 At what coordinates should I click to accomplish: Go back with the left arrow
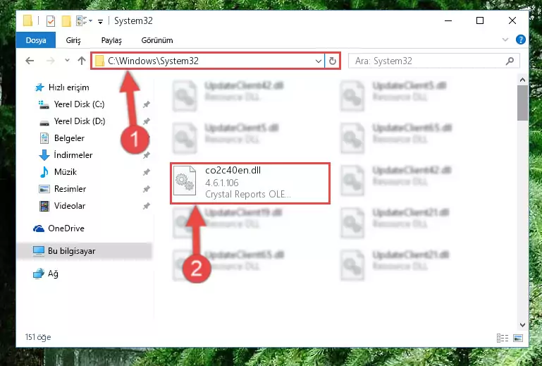click(30, 61)
